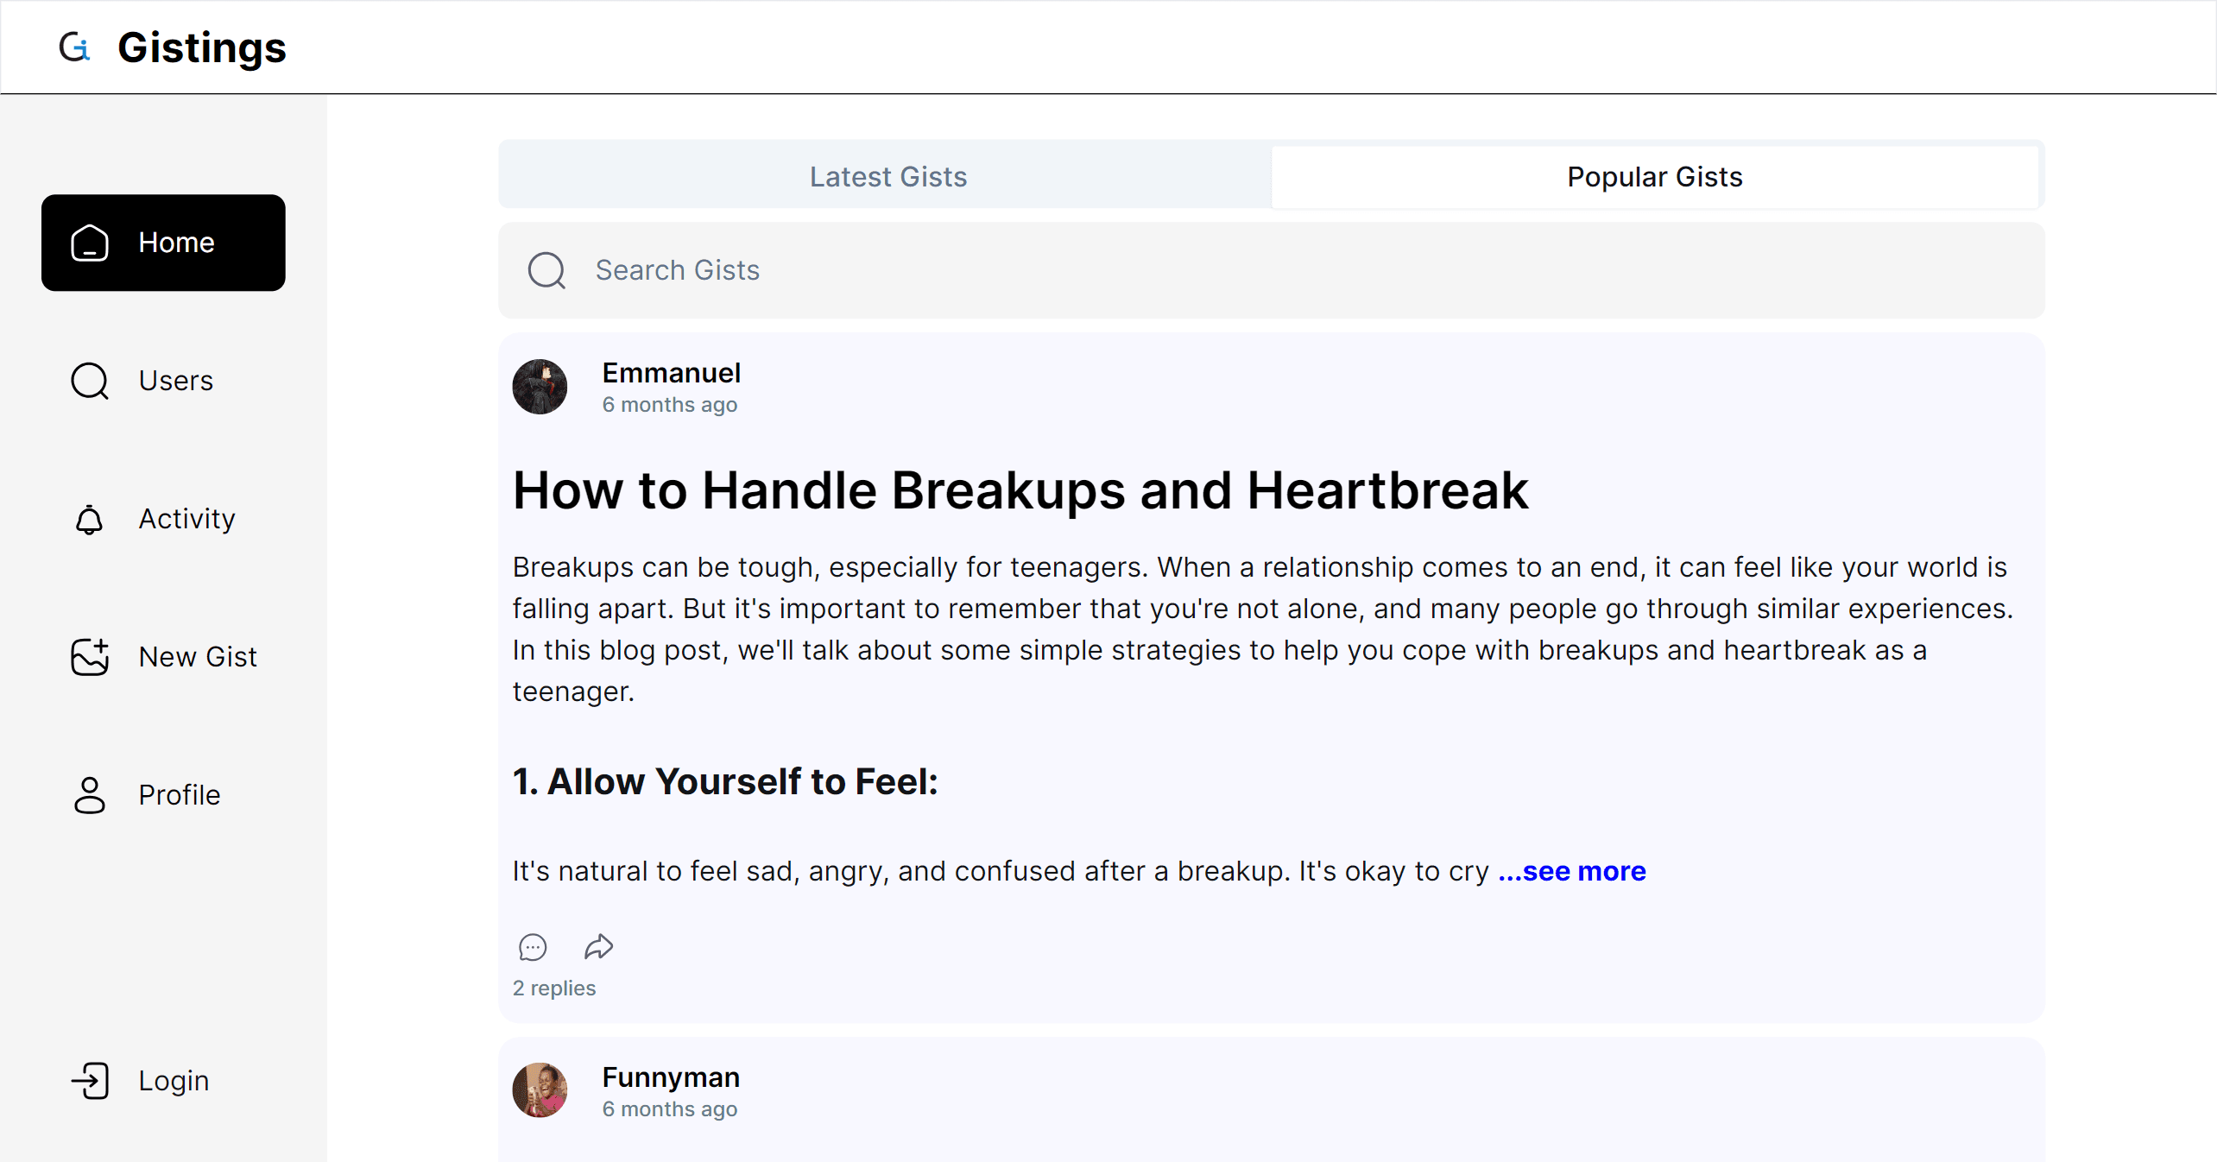Open the "2 replies" link
The image size is (2217, 1162).
[x=554, y=988]
